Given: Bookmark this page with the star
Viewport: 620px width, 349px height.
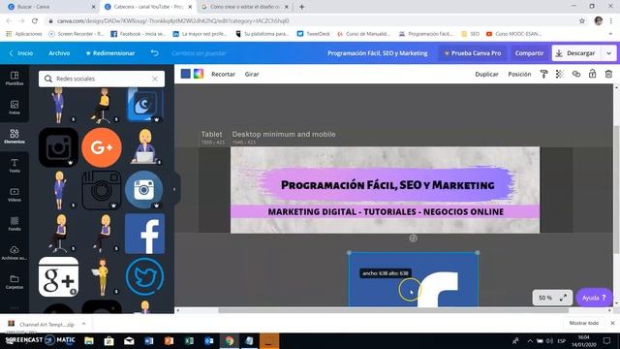Looking at the screenshot, I should (581, 20).
